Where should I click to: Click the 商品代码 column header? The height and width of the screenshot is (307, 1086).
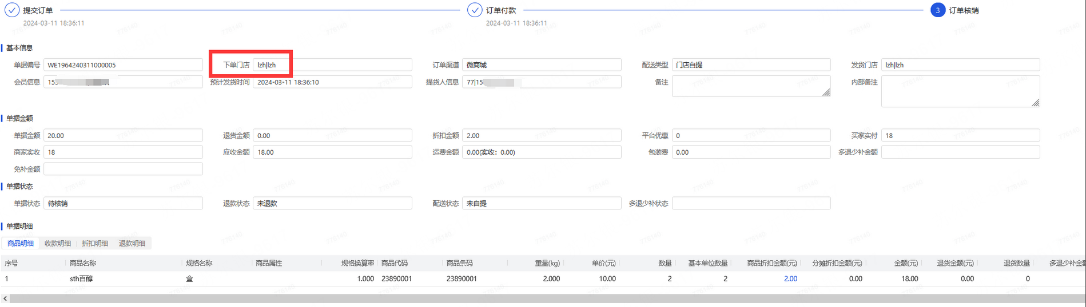[395, 264]
